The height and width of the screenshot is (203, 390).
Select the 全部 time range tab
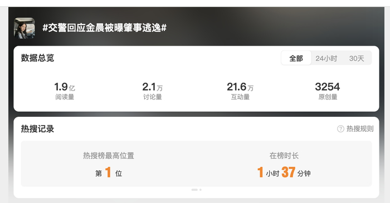point(296,58)
